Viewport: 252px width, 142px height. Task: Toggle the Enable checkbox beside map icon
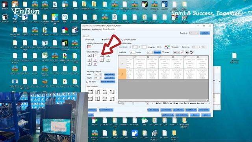[172, 47]
